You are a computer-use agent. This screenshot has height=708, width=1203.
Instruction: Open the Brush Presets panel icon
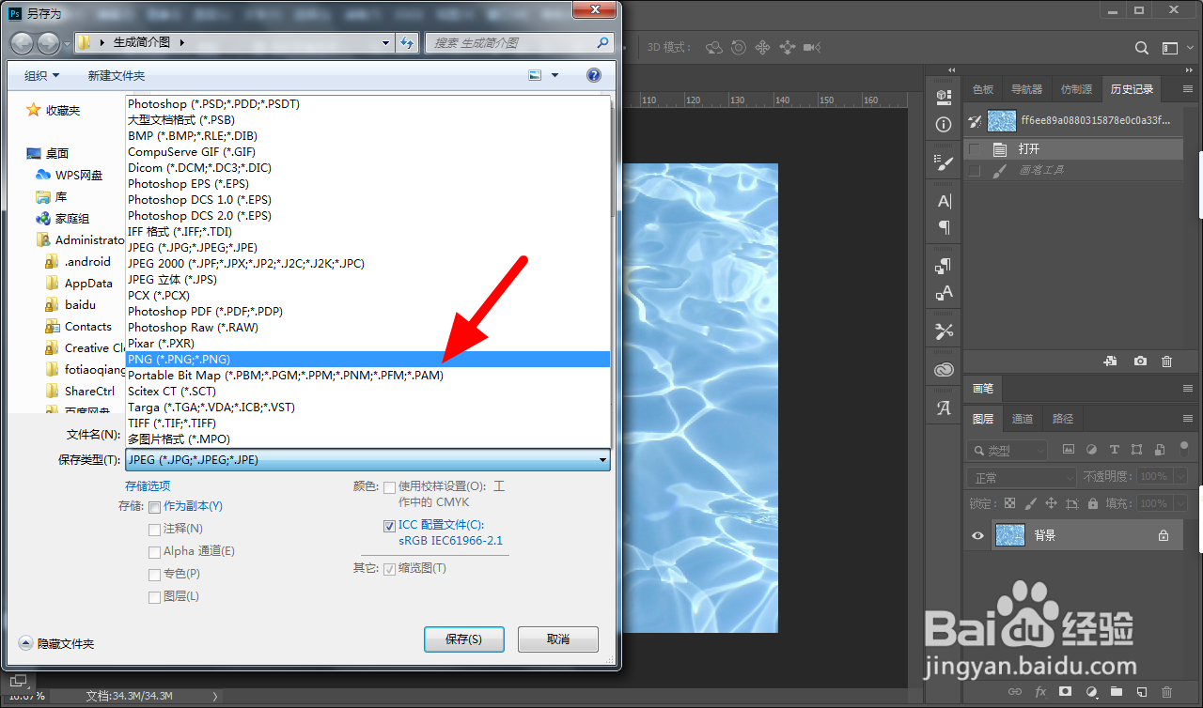click(x=944, y=162)
